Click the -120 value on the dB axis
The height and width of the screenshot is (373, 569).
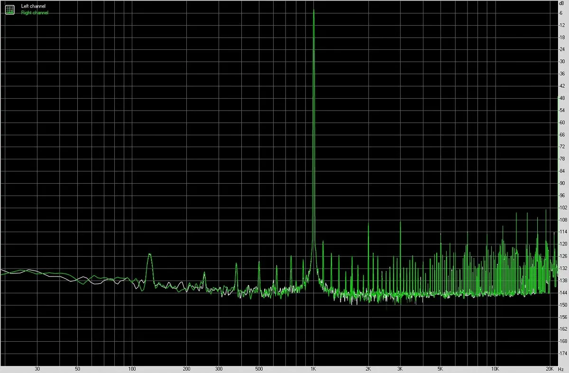pos(563,244)
